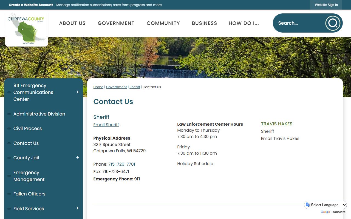Click the search magnifier icon
Screen dimensions: 351x219
point(333,23)
